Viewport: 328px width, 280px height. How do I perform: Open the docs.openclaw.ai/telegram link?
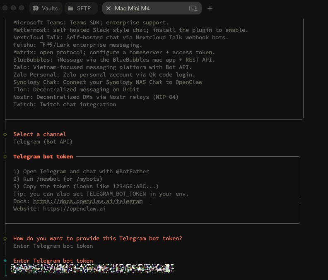coord(88,201)
